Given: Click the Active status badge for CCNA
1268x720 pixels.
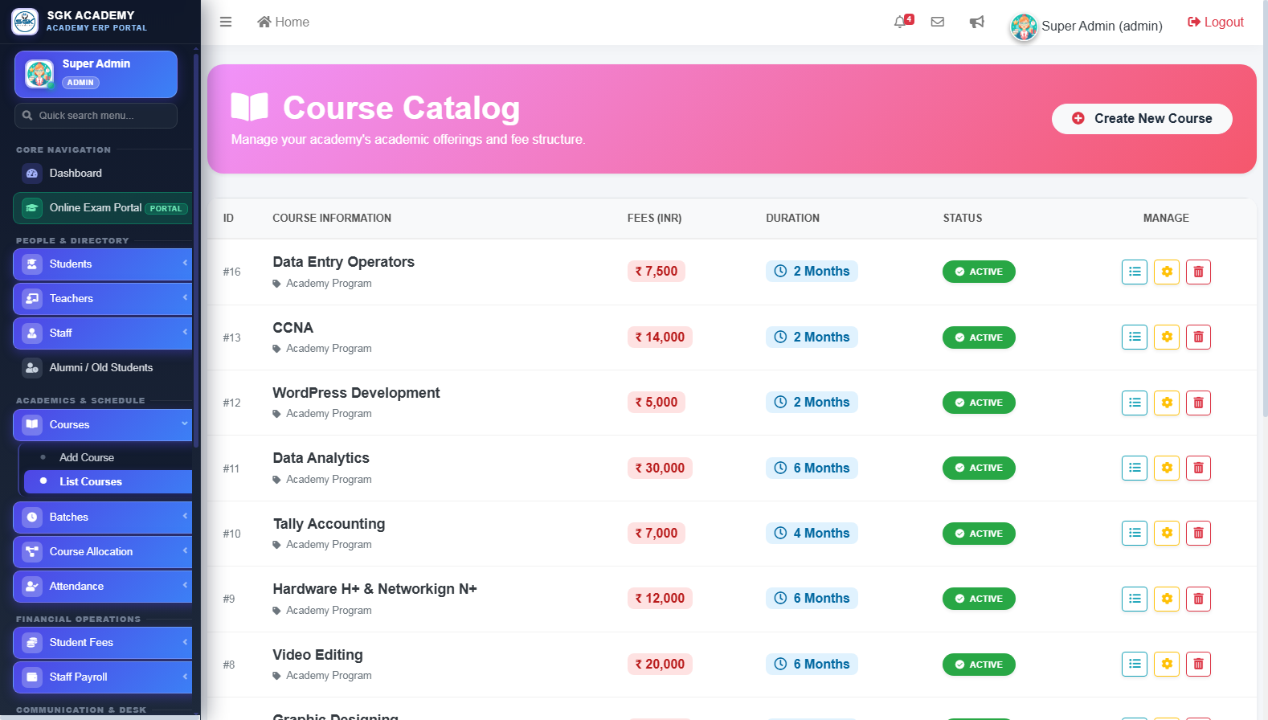Looking at the screenshot, I should 979,337.
